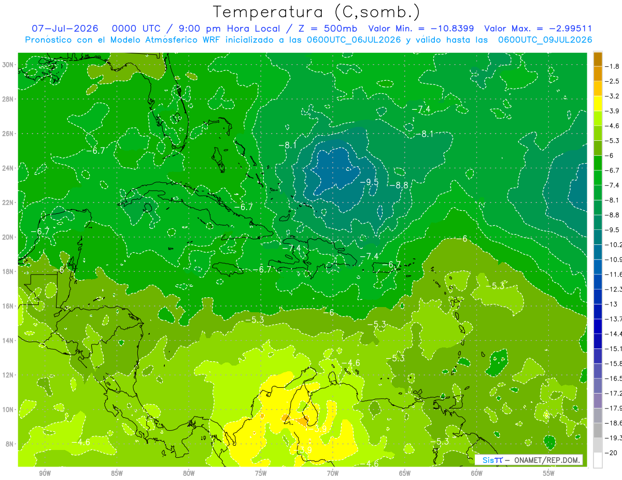The width and height of the screenshot is (622, 480).
Task: Click the -1.8 color scale label
Action: tap(612, 66)
